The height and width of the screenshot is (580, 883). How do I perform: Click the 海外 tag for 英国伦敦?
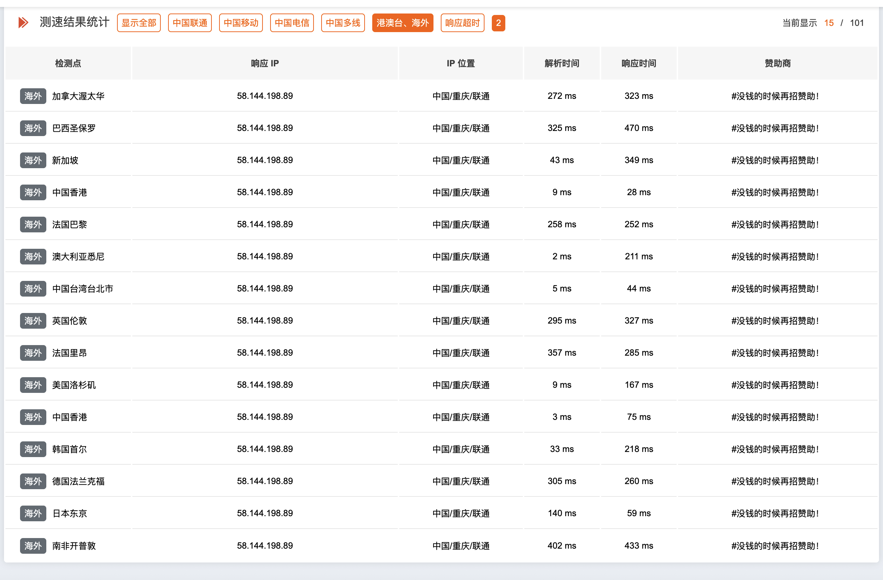click(x=33, y=321)
